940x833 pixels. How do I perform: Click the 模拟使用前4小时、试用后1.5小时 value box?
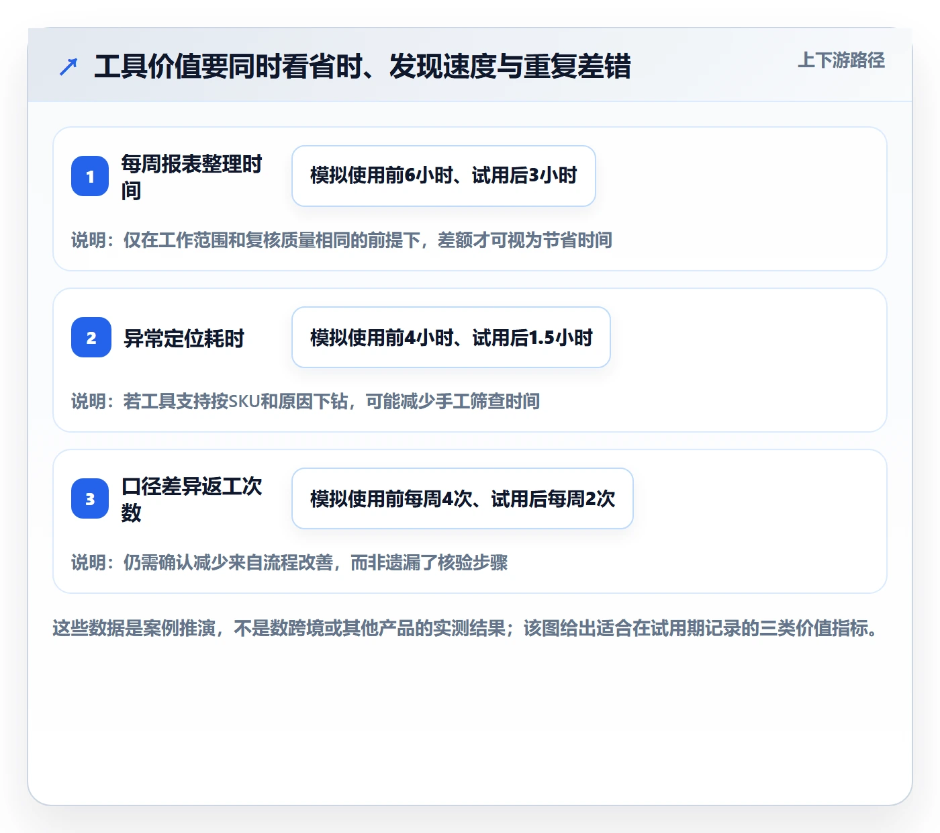[x=451, y=337]
